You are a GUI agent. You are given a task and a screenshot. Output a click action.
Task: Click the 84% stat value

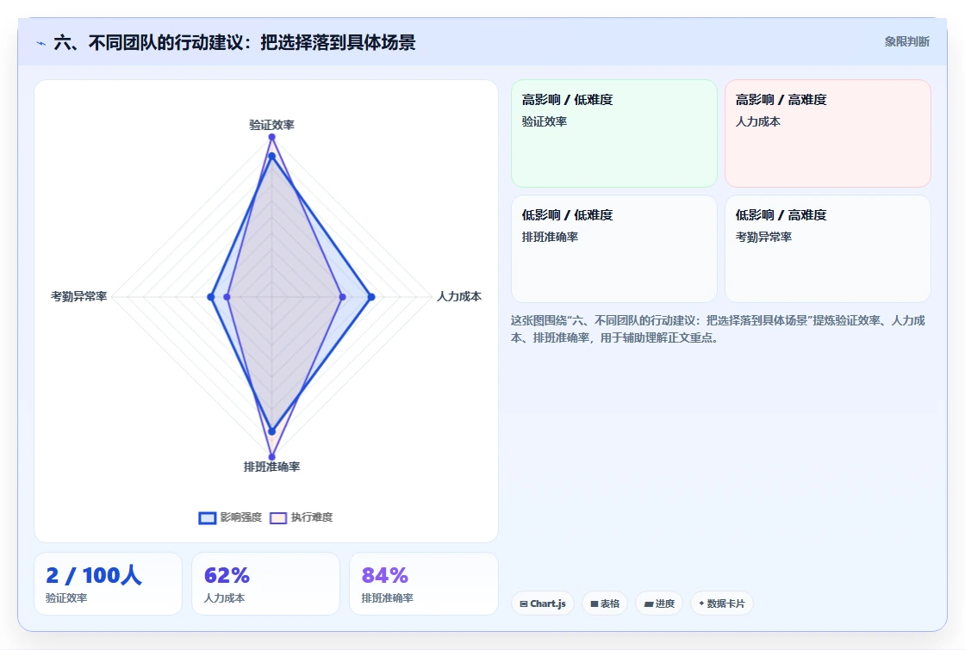coord(384,576)
